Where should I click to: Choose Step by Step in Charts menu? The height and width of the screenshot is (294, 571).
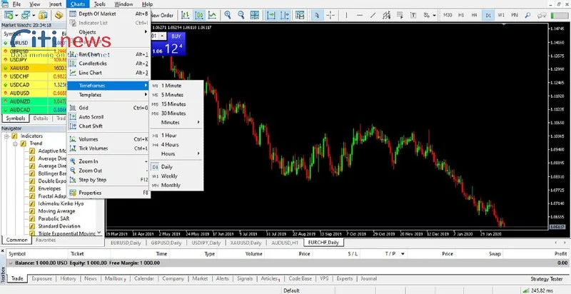click(108, 180)
